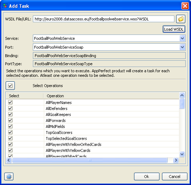This screenshot has width=191, height=185.
Task: Click the Load WSDL button
Action: (174, 29)
